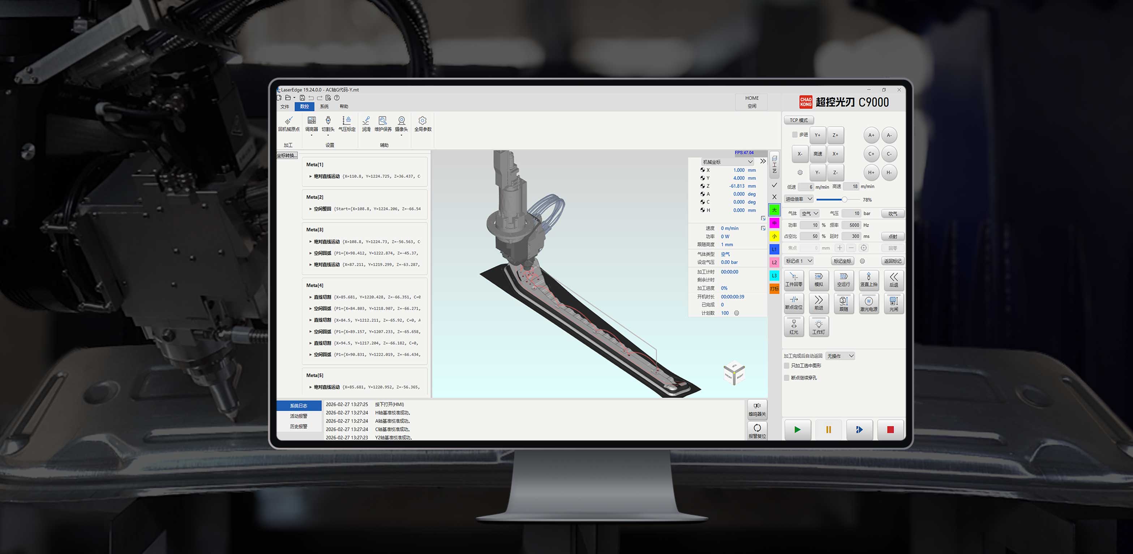Open the 气体 gas type dropdown
1133x554 pixels.
tap(809, 213)
